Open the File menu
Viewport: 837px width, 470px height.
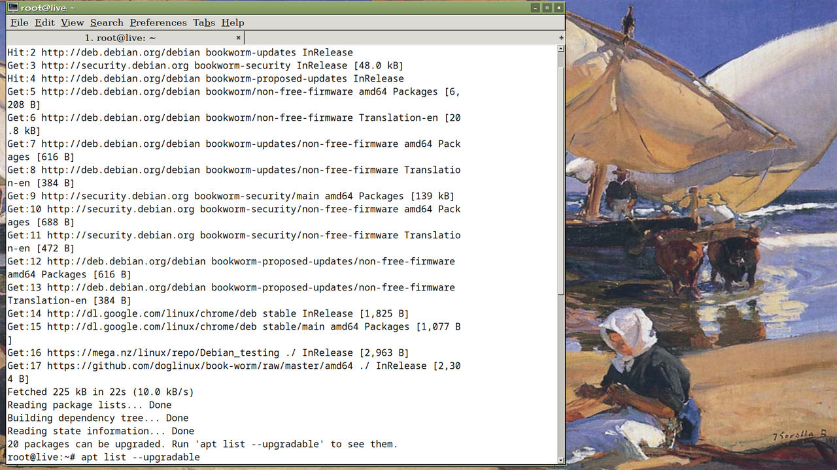coord(19,22)
